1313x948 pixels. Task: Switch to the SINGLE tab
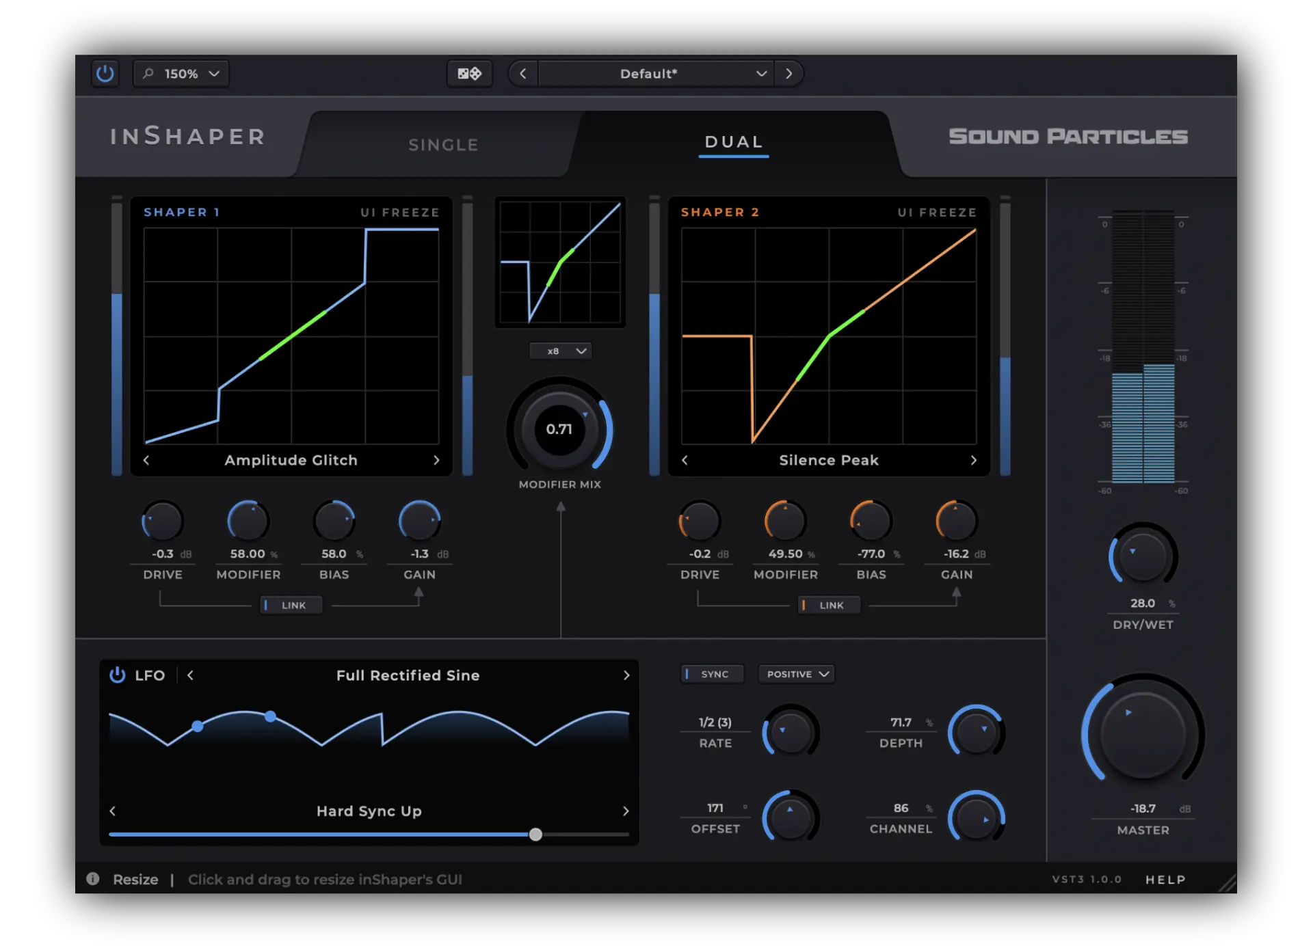click(443, 145)
